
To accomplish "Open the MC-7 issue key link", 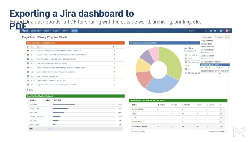I will pos(33,68).
